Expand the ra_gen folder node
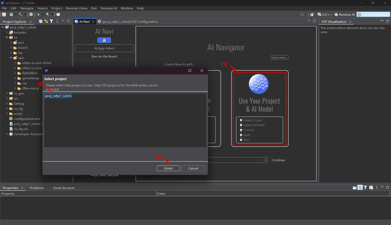Viewport: 391px width, 225px height. 7,93
